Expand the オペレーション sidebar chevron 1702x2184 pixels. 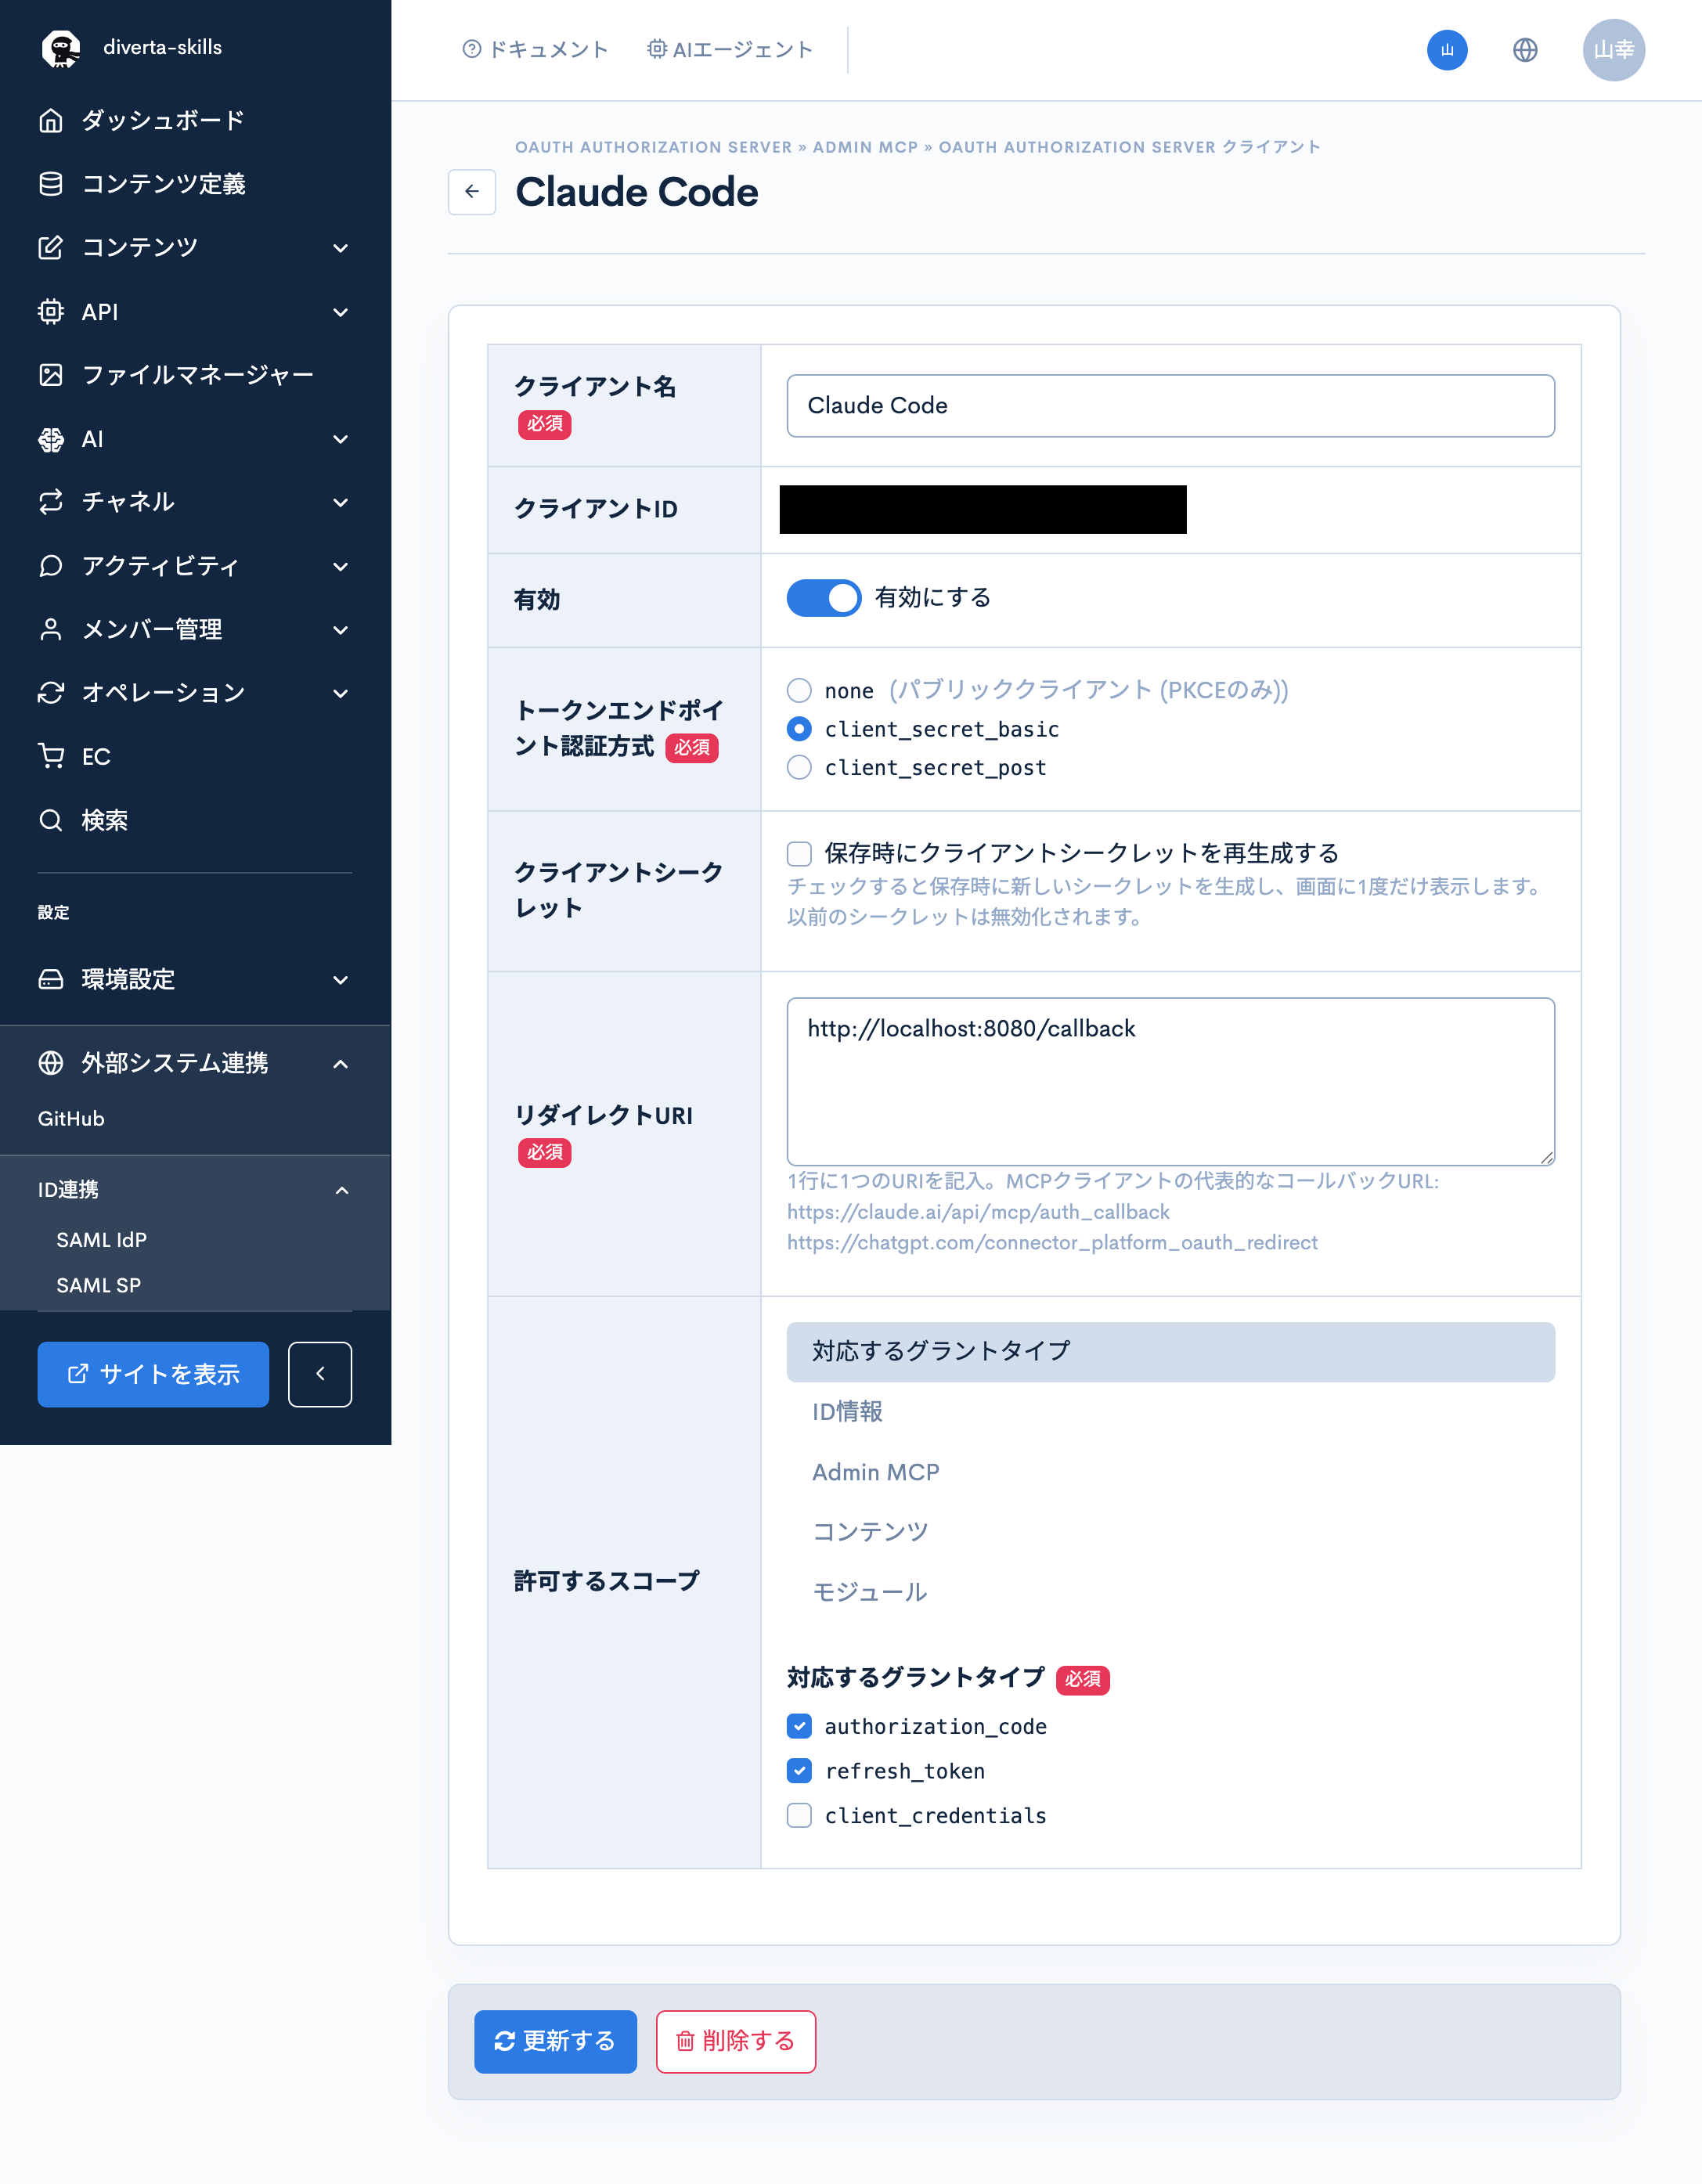341,693
